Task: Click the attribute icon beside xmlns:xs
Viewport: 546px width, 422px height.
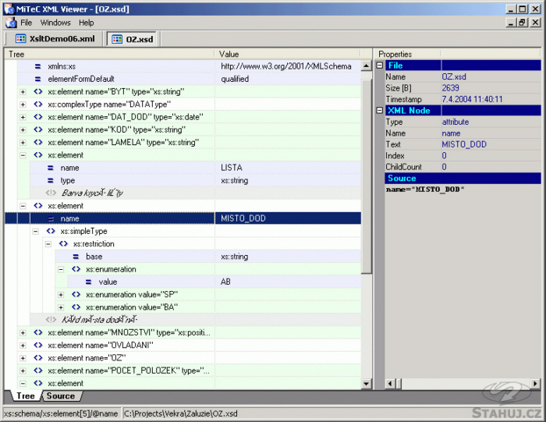Action: (37, 66)
